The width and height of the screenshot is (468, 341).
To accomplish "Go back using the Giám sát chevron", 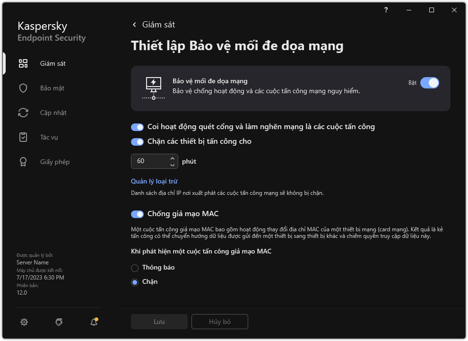I will coord(135,25).
